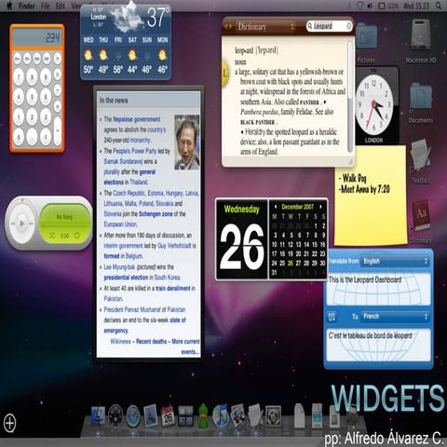
Task: Select December 27 in calendar widget
Action: coord(298,264)
